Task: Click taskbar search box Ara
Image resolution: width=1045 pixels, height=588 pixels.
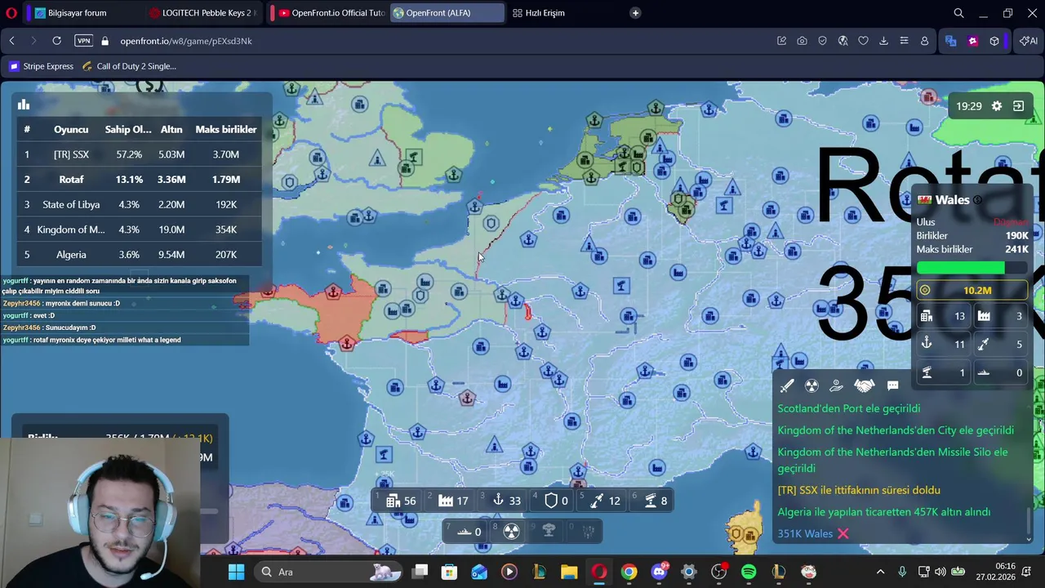Action: pos(327,572)
